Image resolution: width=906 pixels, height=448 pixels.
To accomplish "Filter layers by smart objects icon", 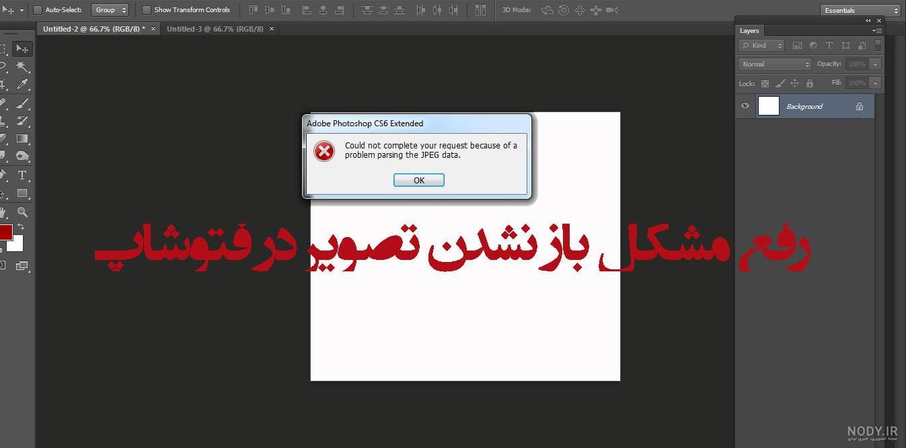I will click(x=861, y=46).
